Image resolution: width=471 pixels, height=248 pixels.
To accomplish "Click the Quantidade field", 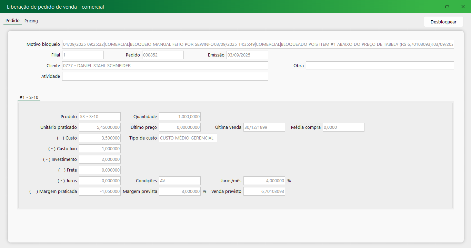I will pos(180,117).
